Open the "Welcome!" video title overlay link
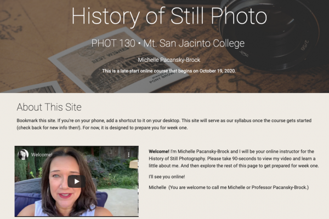This screenshot has width=329, height=219. click(x=42, y=155)
